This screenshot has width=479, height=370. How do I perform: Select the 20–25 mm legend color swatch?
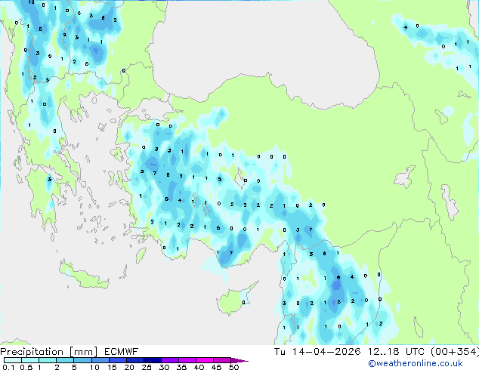(x=134, y=360)
